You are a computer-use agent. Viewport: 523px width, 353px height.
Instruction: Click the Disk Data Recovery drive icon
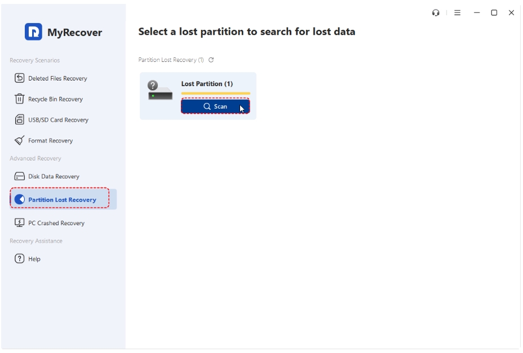(x=19, y=176)
